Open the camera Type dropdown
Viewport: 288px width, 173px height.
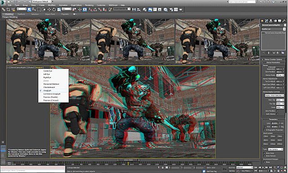pos(275,149)
